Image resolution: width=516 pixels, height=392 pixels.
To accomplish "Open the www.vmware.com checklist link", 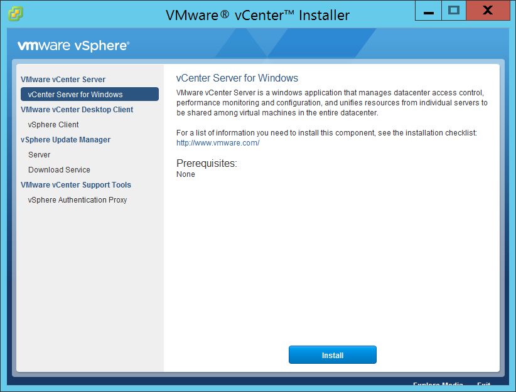I will click(218, 143).
